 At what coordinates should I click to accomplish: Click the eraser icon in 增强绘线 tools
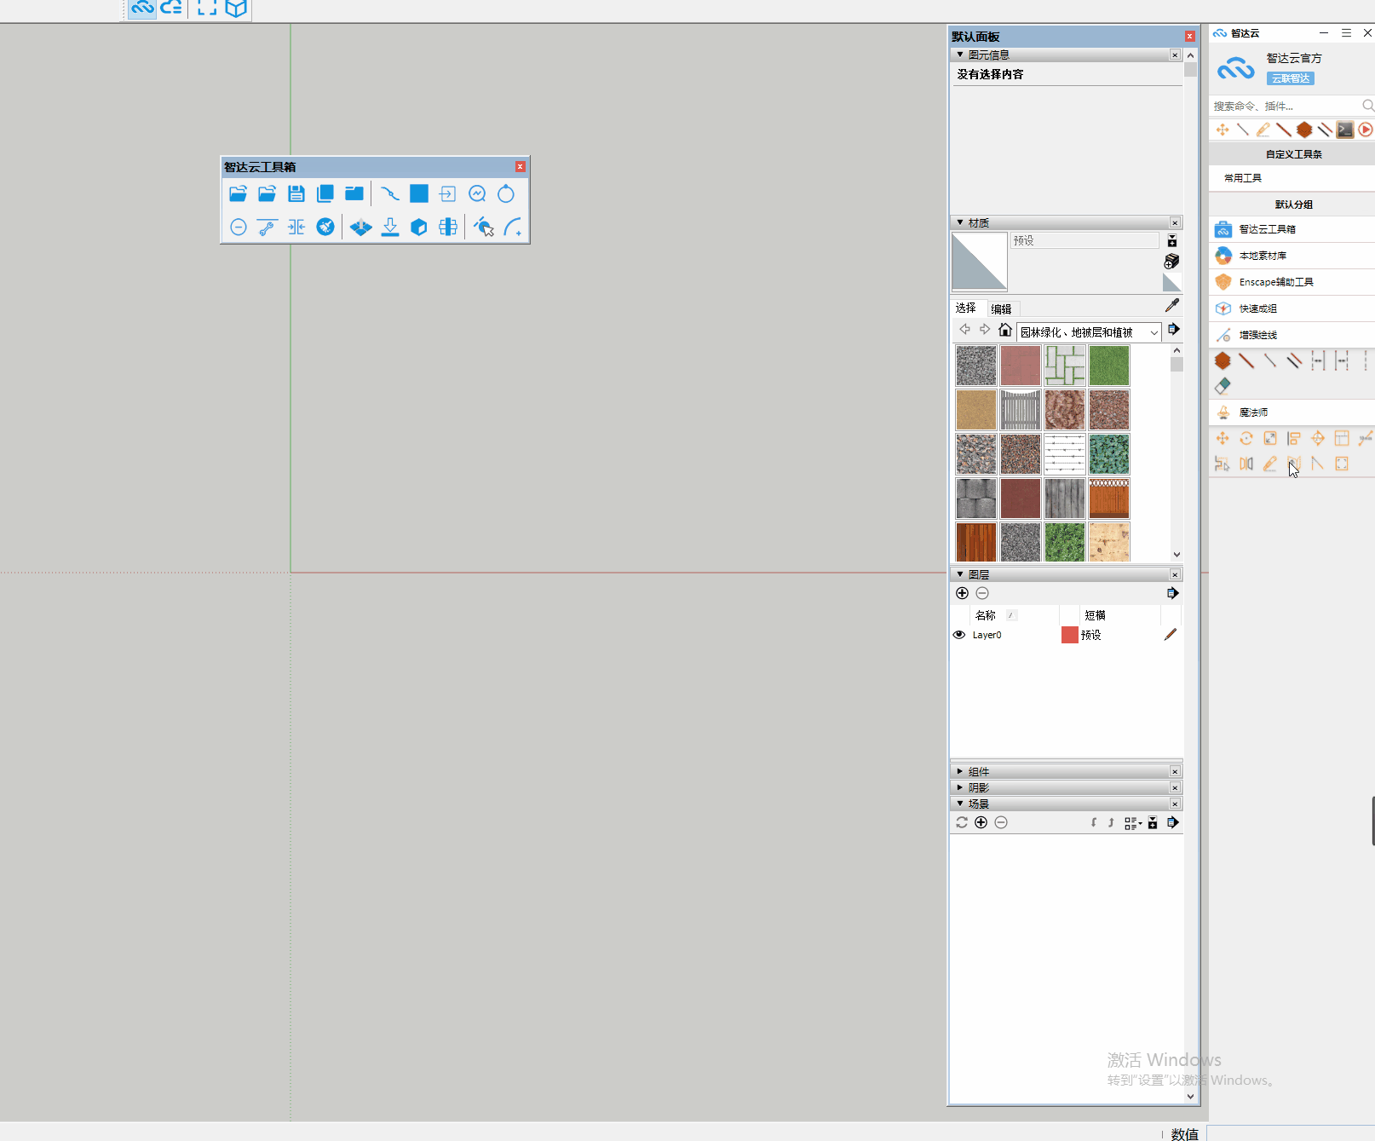point(1223,385)
